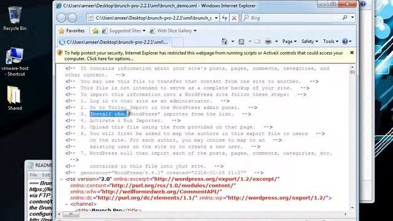Click the README window title bar
The image size is (393, 221).
[x=39, y=165]
